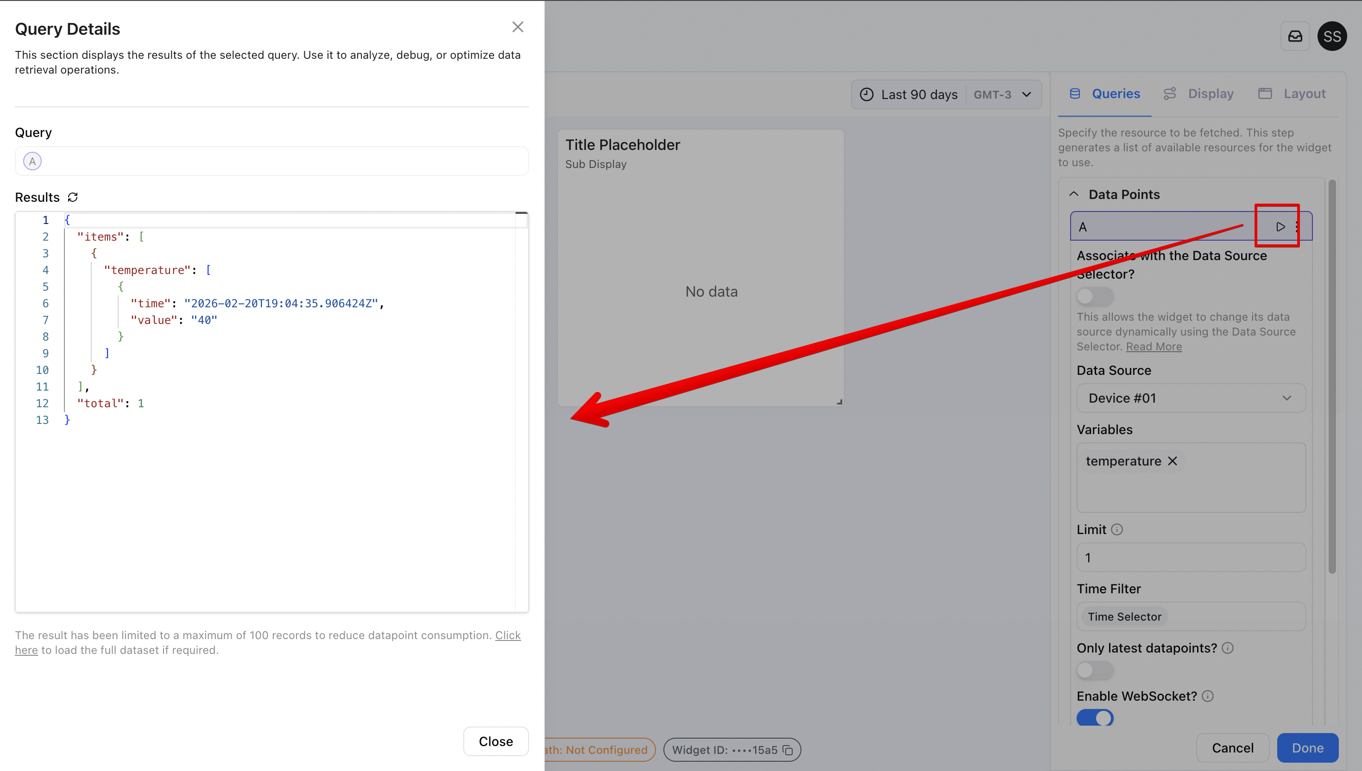
Task: Open the inbox notifications icon
Action: (x=1295, y=36)
